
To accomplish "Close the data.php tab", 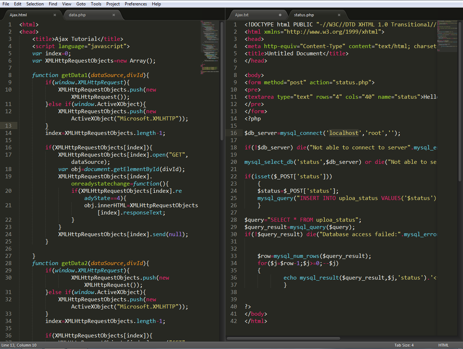I will pyautogui.click(x=114, y=15).
